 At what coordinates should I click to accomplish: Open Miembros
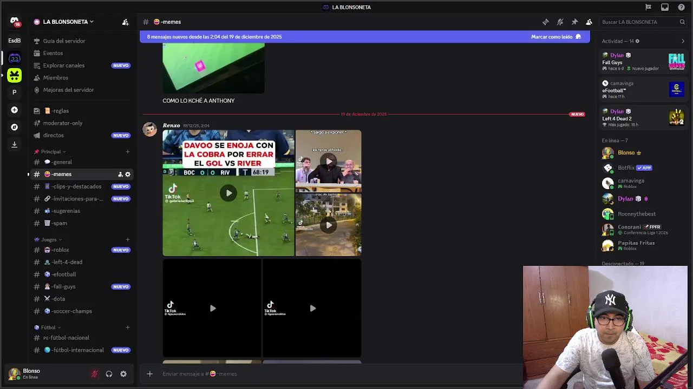(81, 78)
